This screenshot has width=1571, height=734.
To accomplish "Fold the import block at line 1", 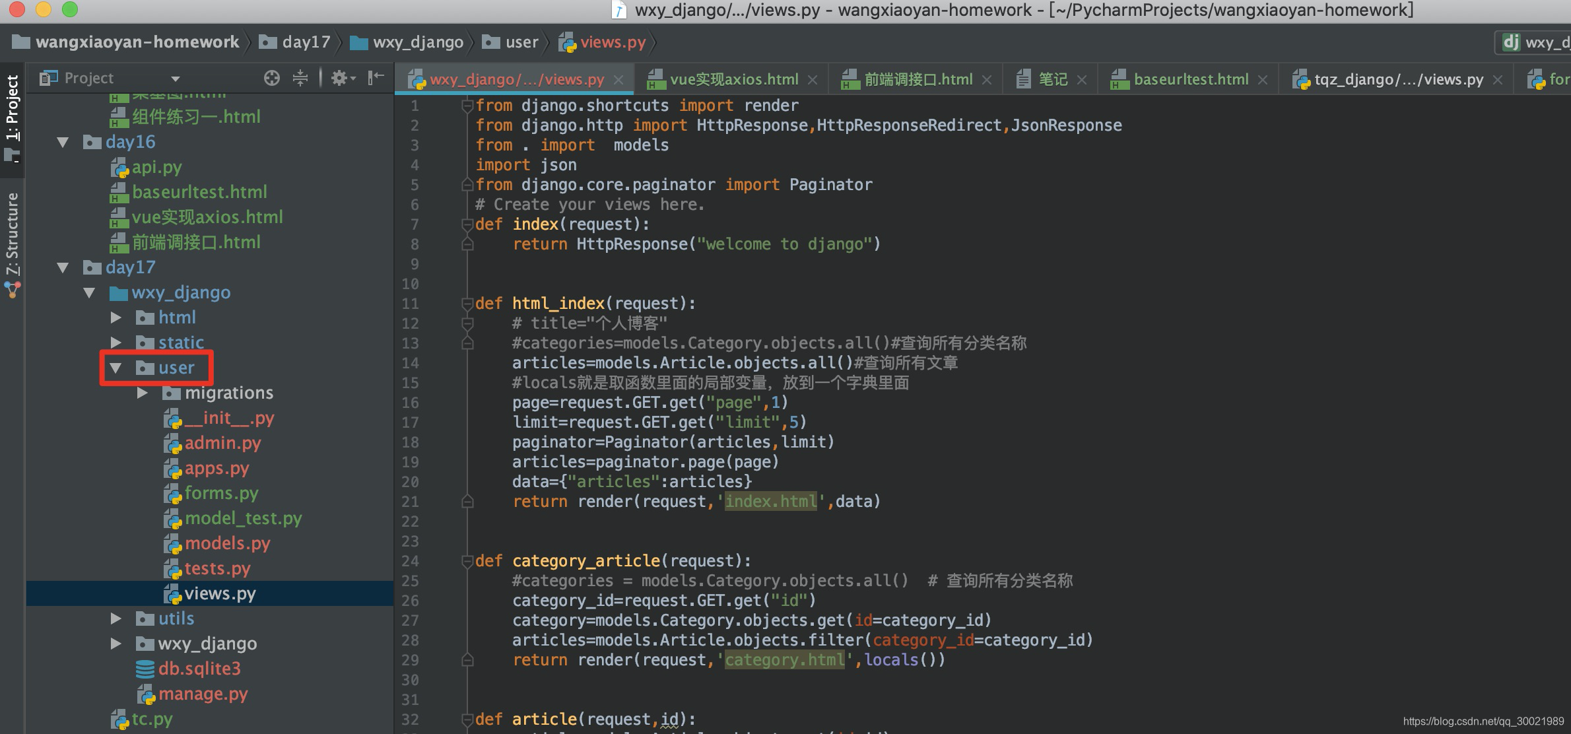I will 467,106.
